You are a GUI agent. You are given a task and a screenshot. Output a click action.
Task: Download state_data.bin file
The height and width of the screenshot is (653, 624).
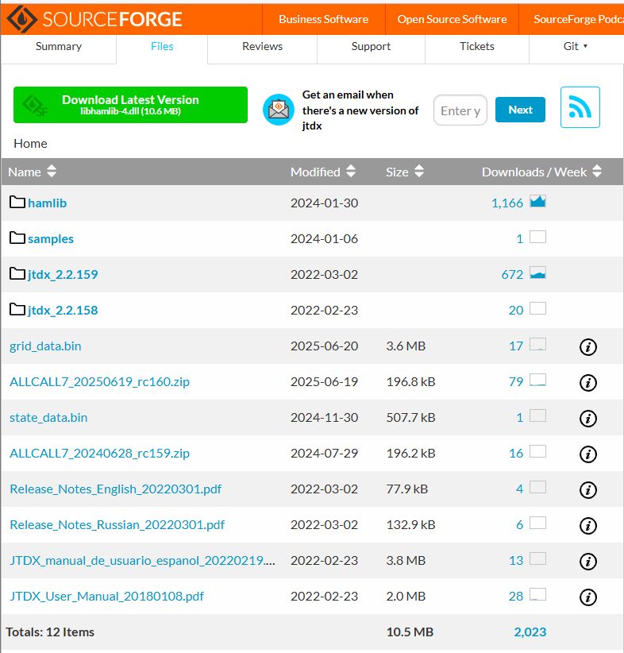[x=48, y=418]
